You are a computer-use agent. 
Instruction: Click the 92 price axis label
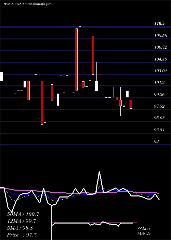point(157,141)
